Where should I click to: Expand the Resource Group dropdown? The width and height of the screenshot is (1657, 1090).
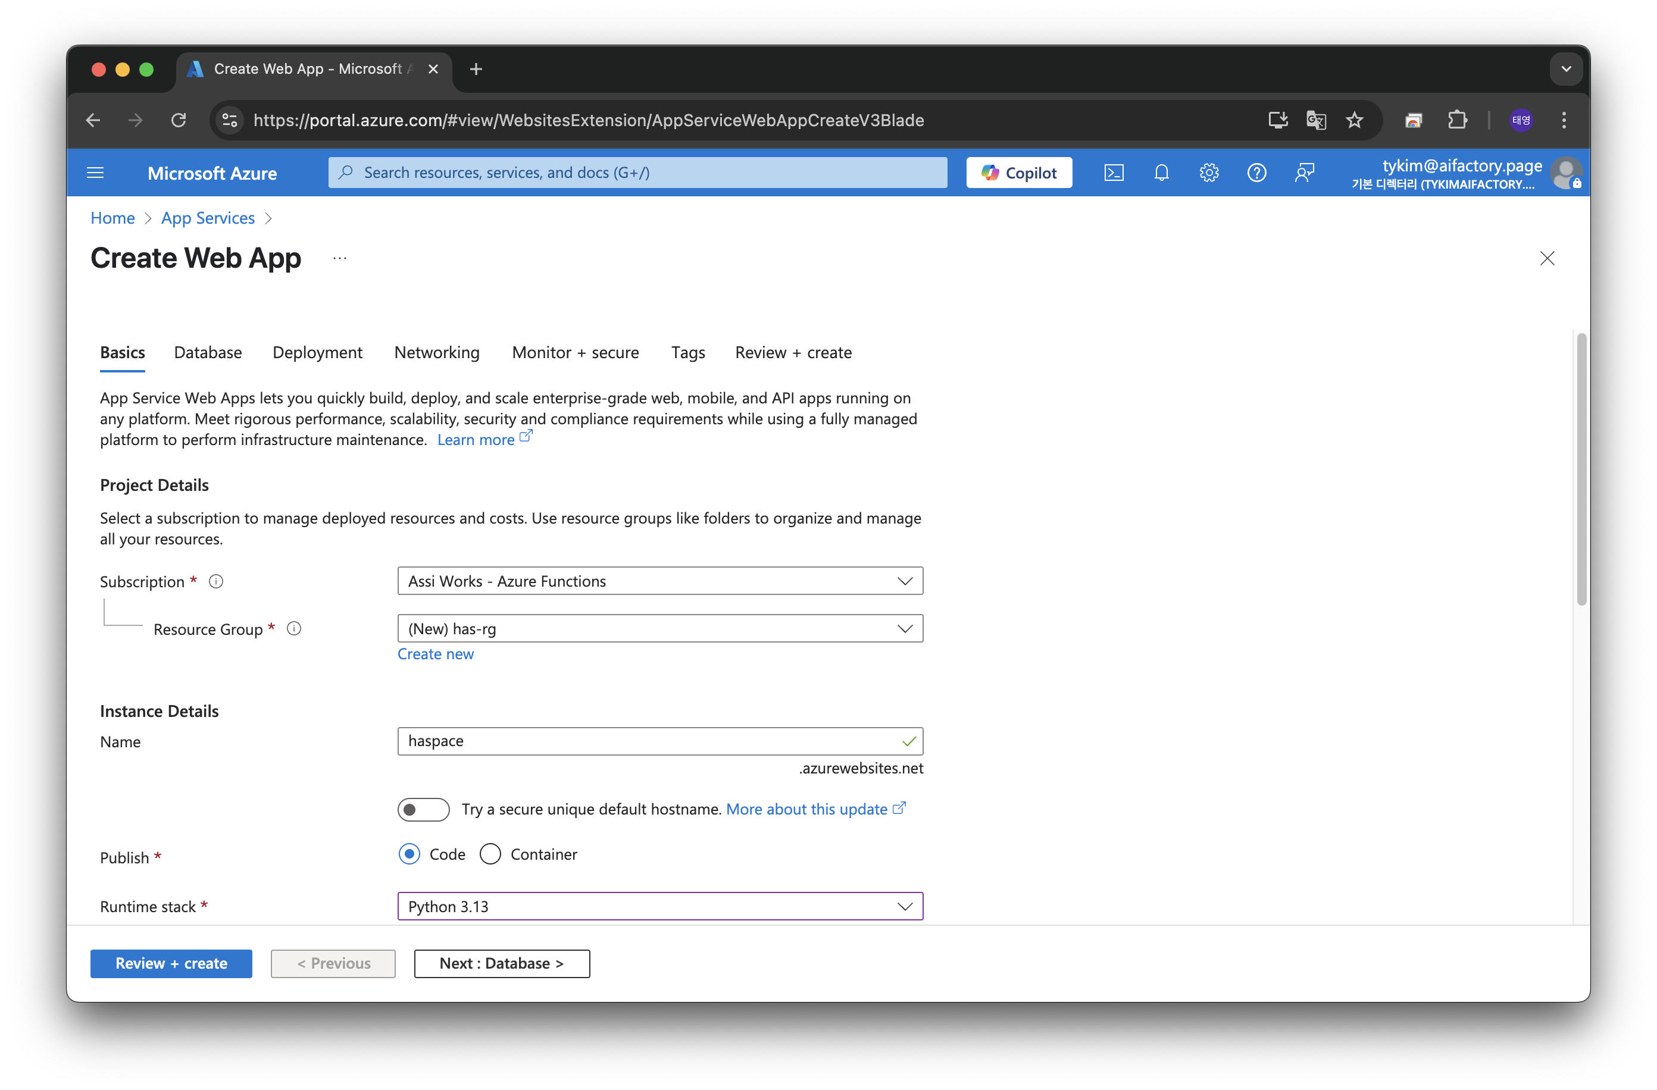coord(659,628)
